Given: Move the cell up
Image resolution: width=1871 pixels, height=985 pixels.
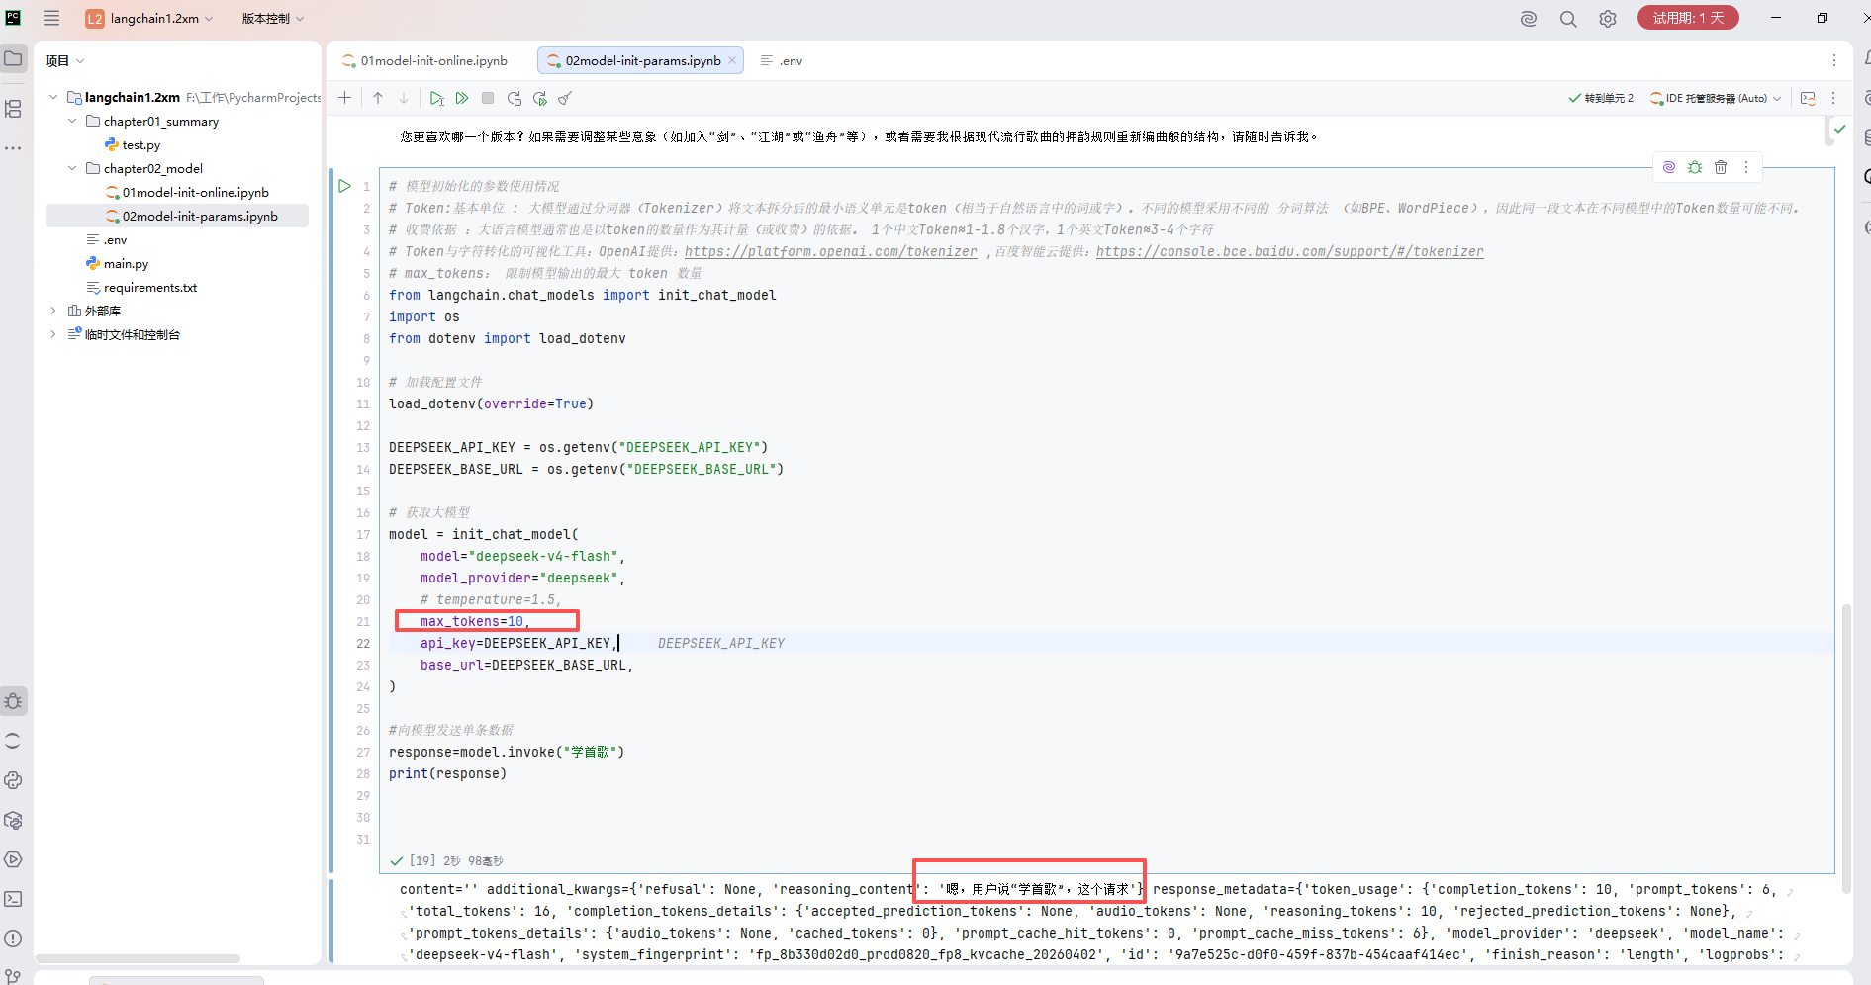Looking at the screenshot, I should pos(378,98).
